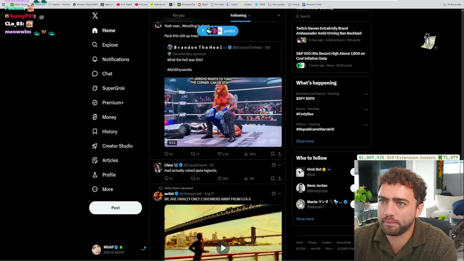Open account menu dots next to Mizkif
464x261 pixels.
(x=143, y=249)
